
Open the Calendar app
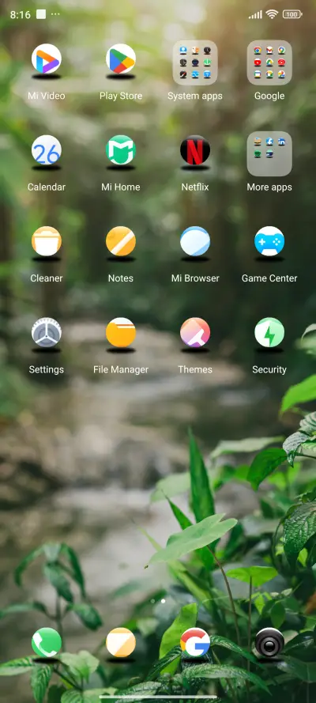click(x=46, y=150)
